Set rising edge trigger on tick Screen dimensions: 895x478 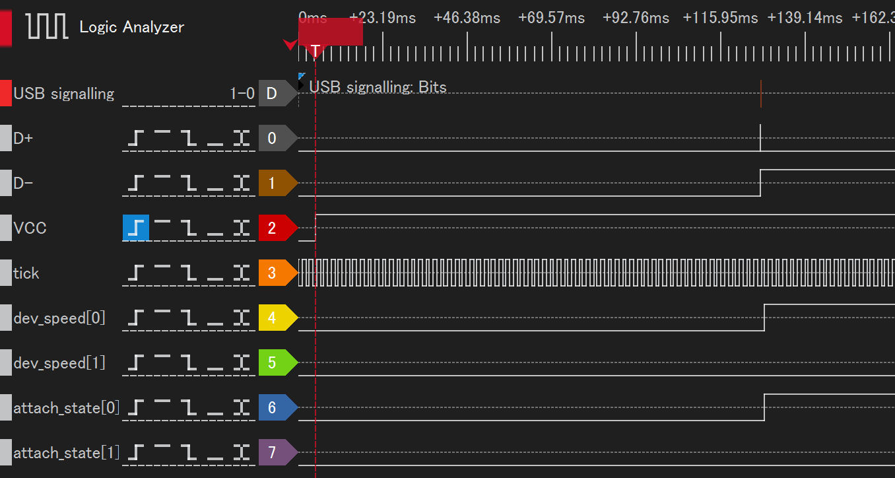[136, 273]
